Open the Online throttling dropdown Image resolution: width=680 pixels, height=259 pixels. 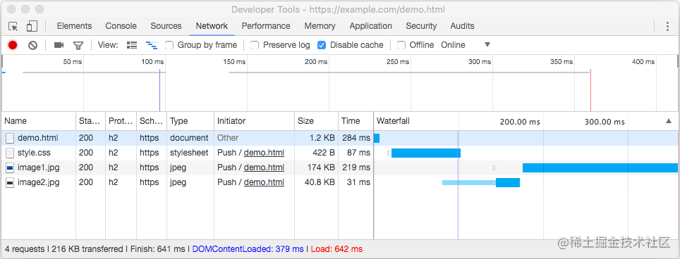[466, 45]
